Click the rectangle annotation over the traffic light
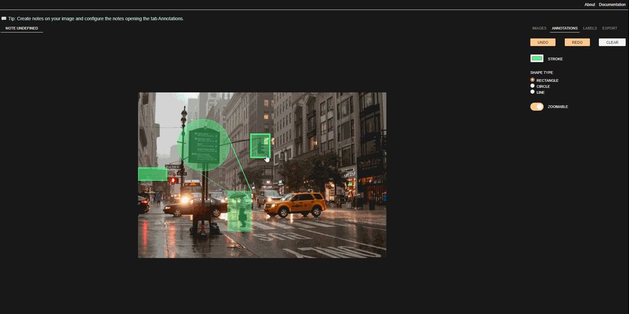 point(260,146)
